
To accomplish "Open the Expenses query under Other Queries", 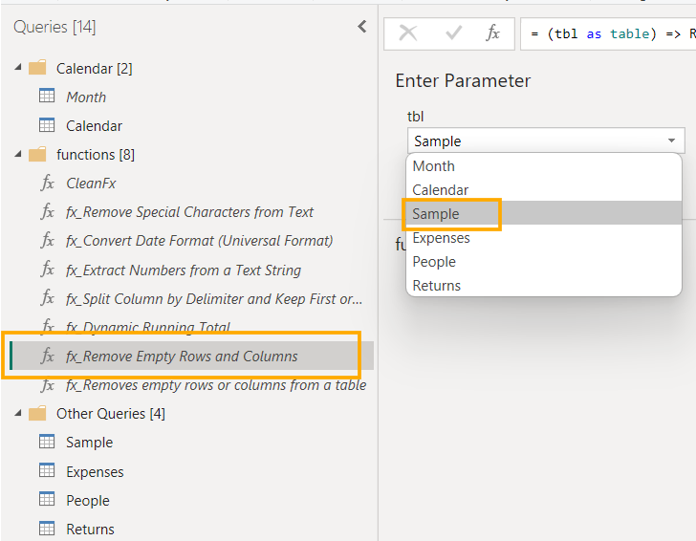I will click(95, 471).
